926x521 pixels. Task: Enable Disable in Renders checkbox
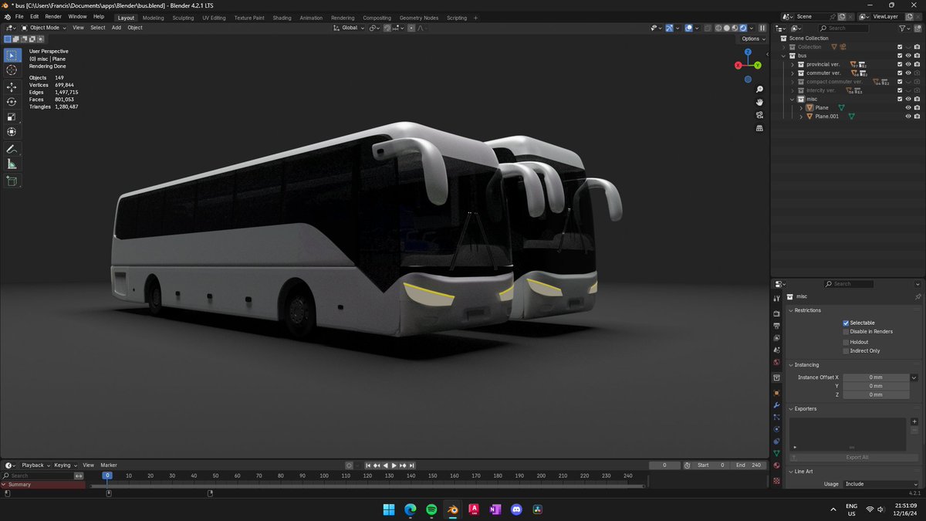pos(846,331)
